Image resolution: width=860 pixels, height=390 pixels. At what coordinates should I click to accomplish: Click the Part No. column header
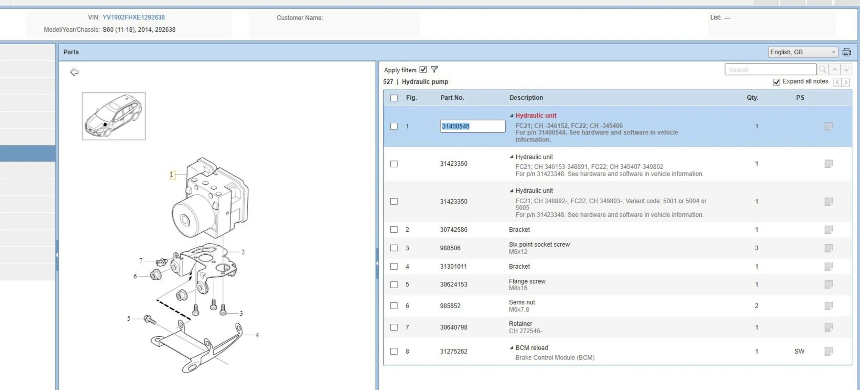pos(452,98)
